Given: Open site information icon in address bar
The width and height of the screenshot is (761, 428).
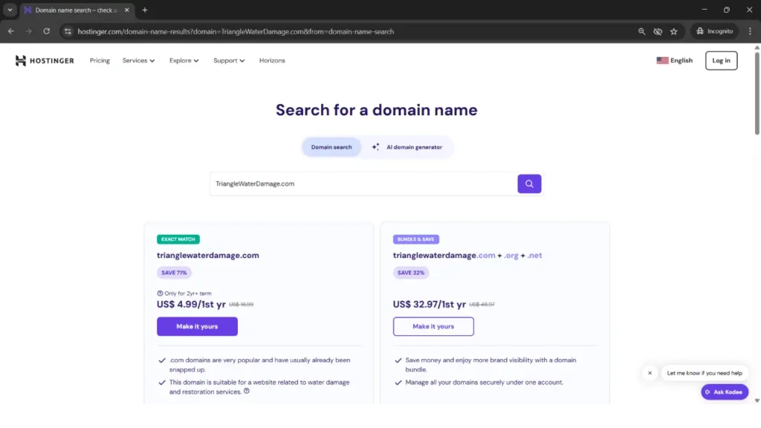Looking at the screenshot, I should 68,31.
